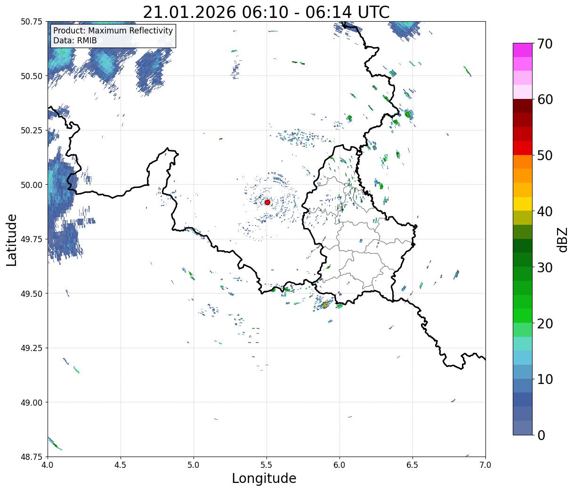
Task: Click the longitude tick label 5.0
Action: click(x=194, y=465)
